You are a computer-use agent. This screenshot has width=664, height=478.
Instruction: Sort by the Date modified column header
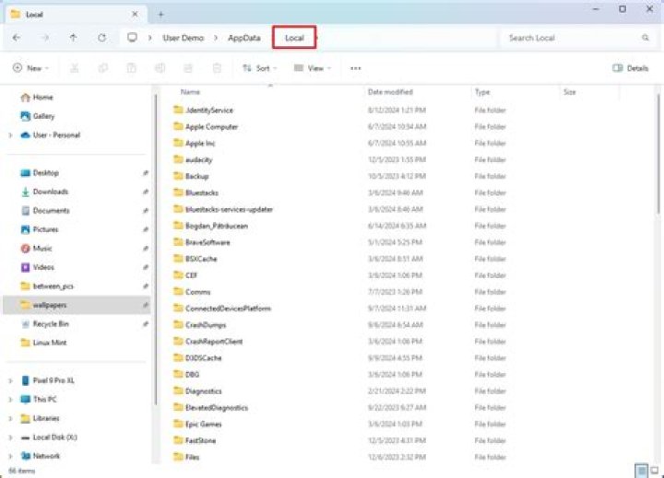coord(390,92)
